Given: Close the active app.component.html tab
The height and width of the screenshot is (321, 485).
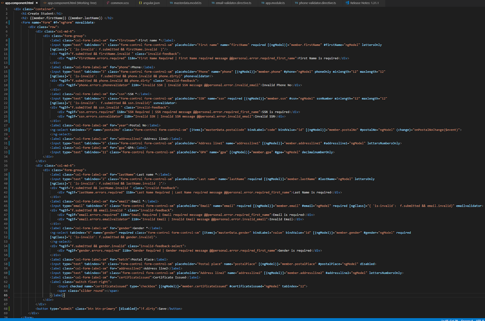Looking at the screenshot, I should pyautogui.click(x=36, y=3).
